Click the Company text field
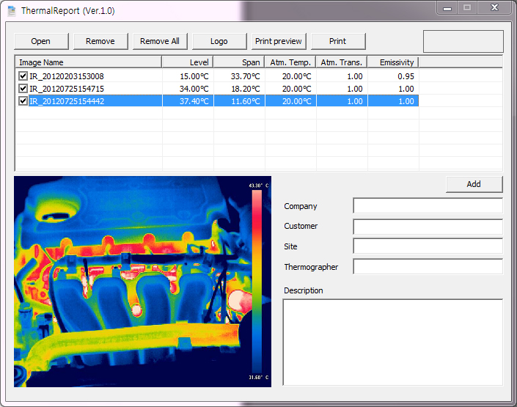Viewport: 517px width, 407px height. tap(428, 206)
